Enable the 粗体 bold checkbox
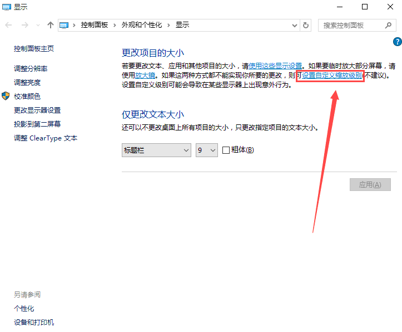402x332 pixels. pyautogui.click(x=226, y=150)
